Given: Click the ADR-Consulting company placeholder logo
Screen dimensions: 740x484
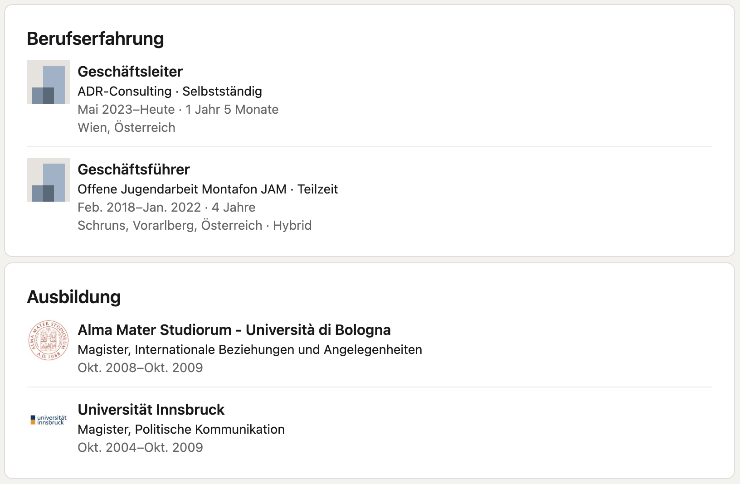Looking at the screenshot, I should (49, 82).
